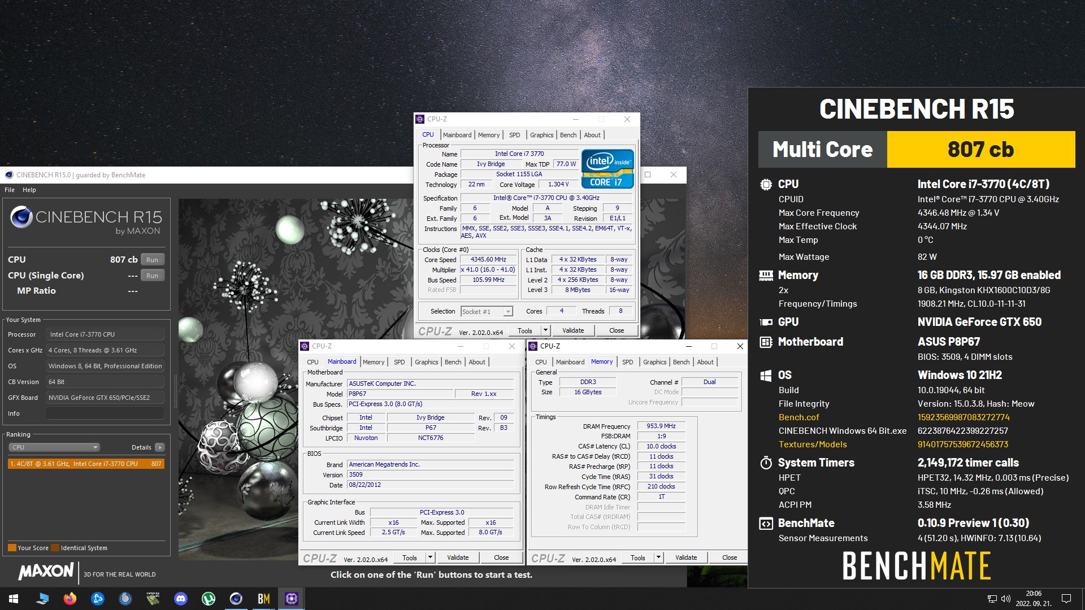Click the CPU chip icon in BenchMate panel
The image size is (1085, 610).
[766, 184]
